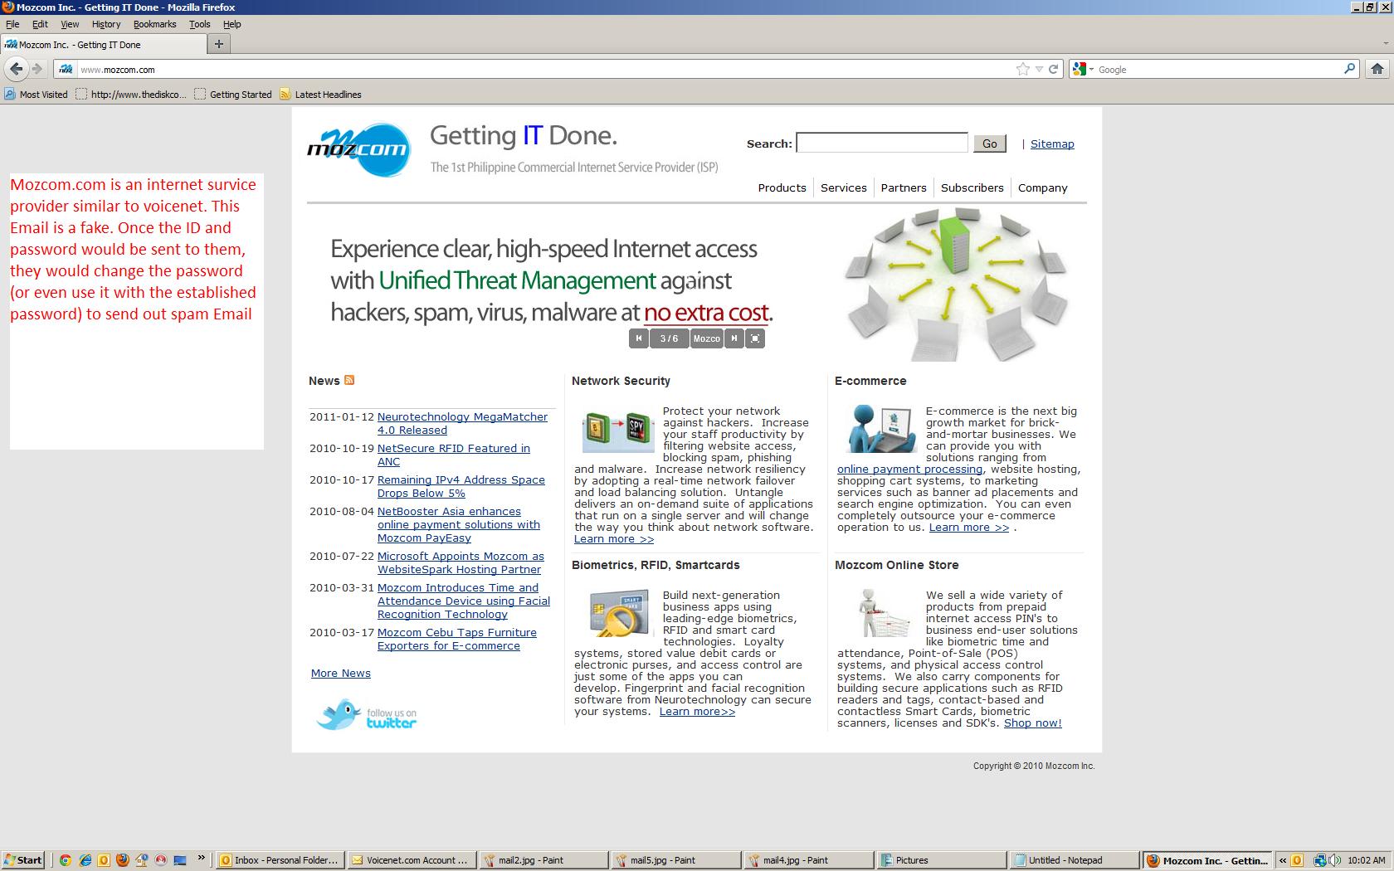The image size is (1394, 871).
Task: Go to next slide in banner controls
Action: [x=734, y=338]
